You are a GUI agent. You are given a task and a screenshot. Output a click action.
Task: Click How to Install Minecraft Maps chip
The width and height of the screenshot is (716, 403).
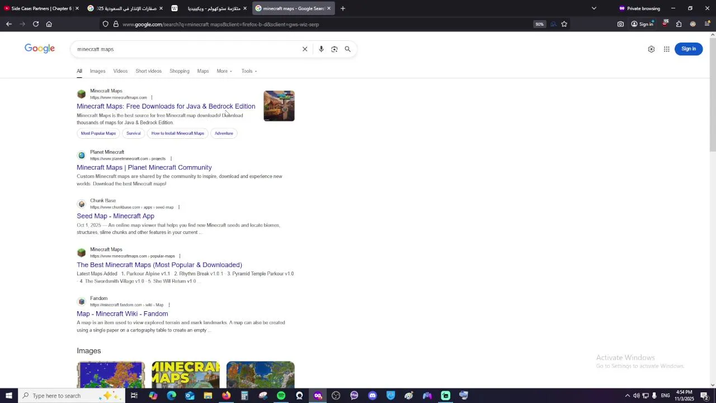pos(178,133)
